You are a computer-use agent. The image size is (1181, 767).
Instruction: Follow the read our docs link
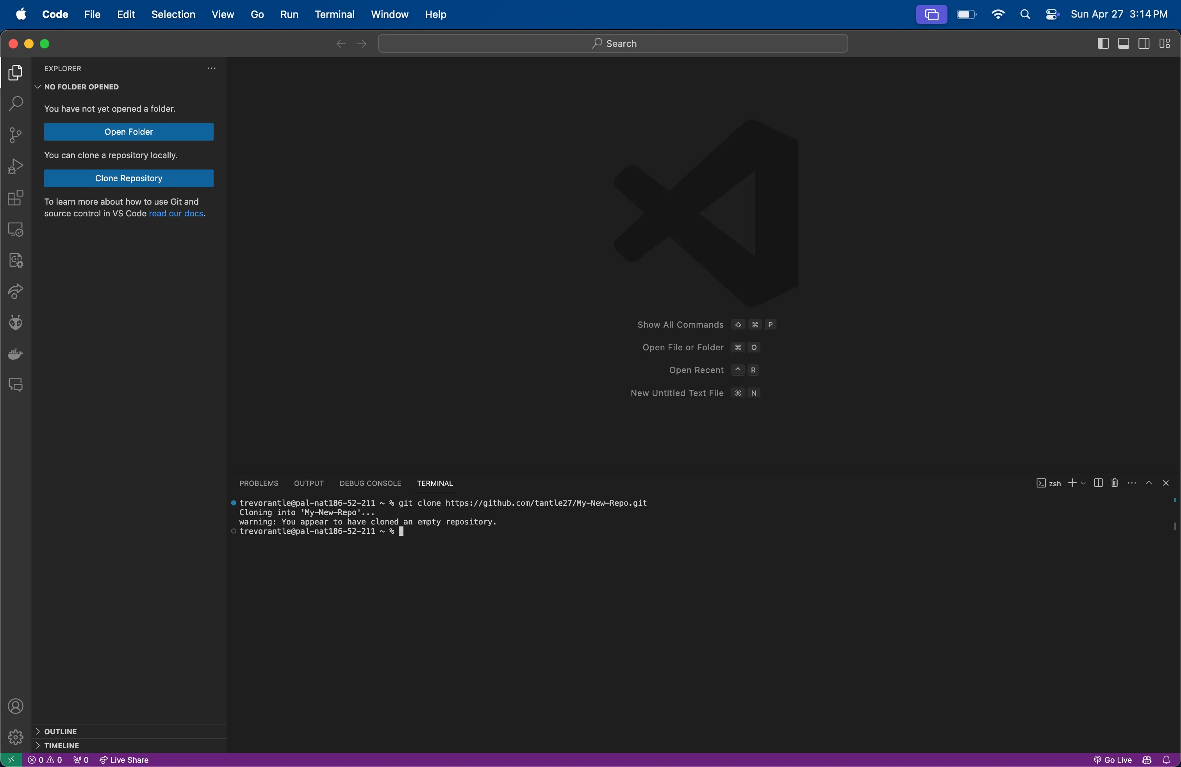tap(176, 214)
